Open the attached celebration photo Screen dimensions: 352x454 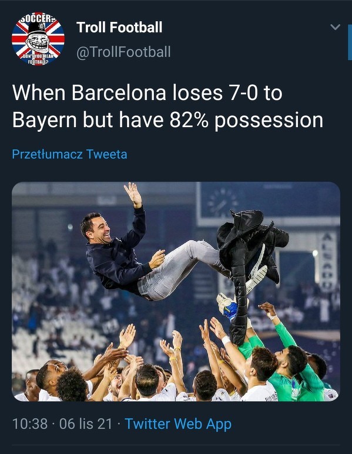point(176,291)
